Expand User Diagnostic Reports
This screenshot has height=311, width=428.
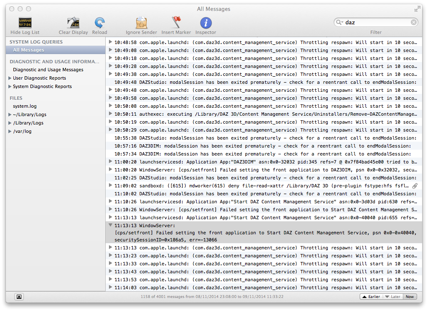click(10, 78)
